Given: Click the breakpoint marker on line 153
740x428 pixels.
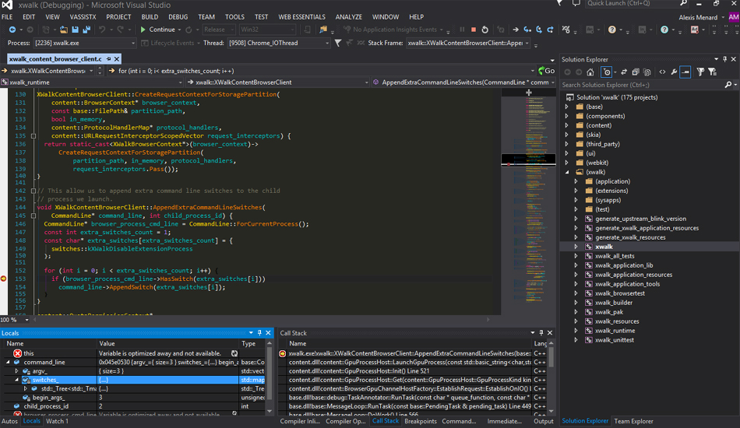Looking at the screenshot, I should (x=3, y=279).
